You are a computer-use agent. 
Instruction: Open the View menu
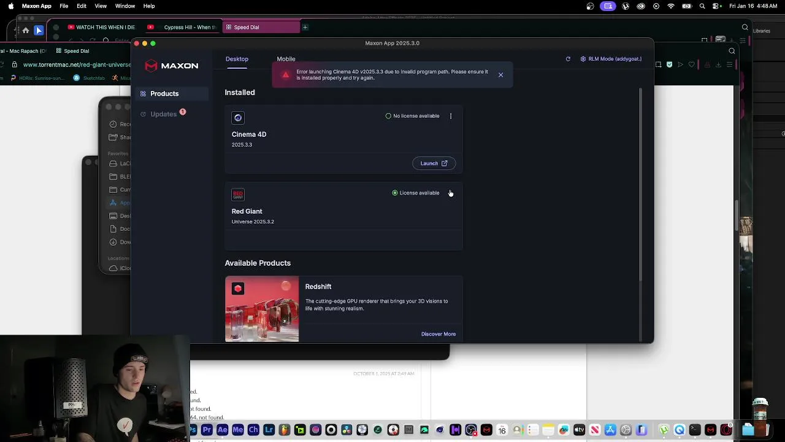point(101,6)
